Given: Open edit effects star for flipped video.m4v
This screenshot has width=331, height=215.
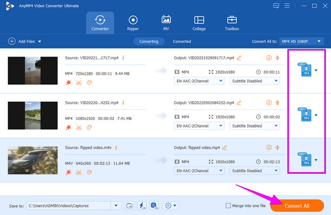Looking at the screenshot, I should [68, 172].
